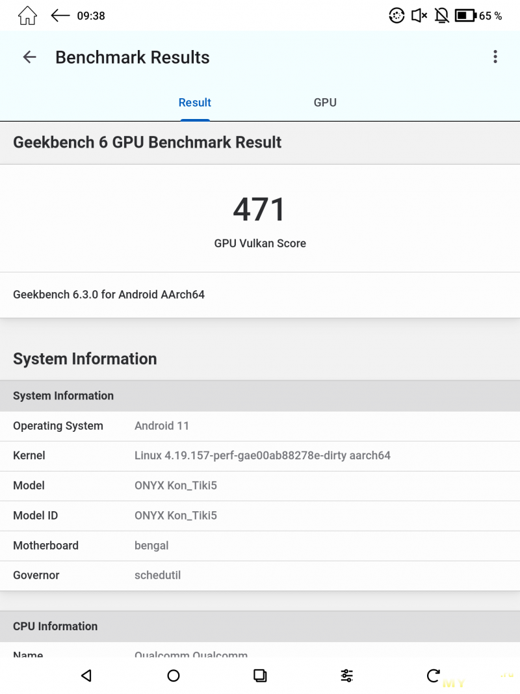Tap the screen refresh icon in bottom bar
Viewport: 520px width, 694px height.
[434, 676]
